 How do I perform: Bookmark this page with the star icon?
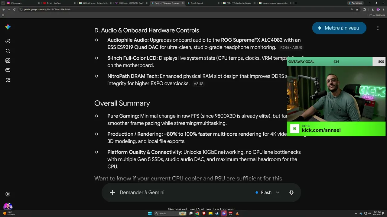[357, 9]
